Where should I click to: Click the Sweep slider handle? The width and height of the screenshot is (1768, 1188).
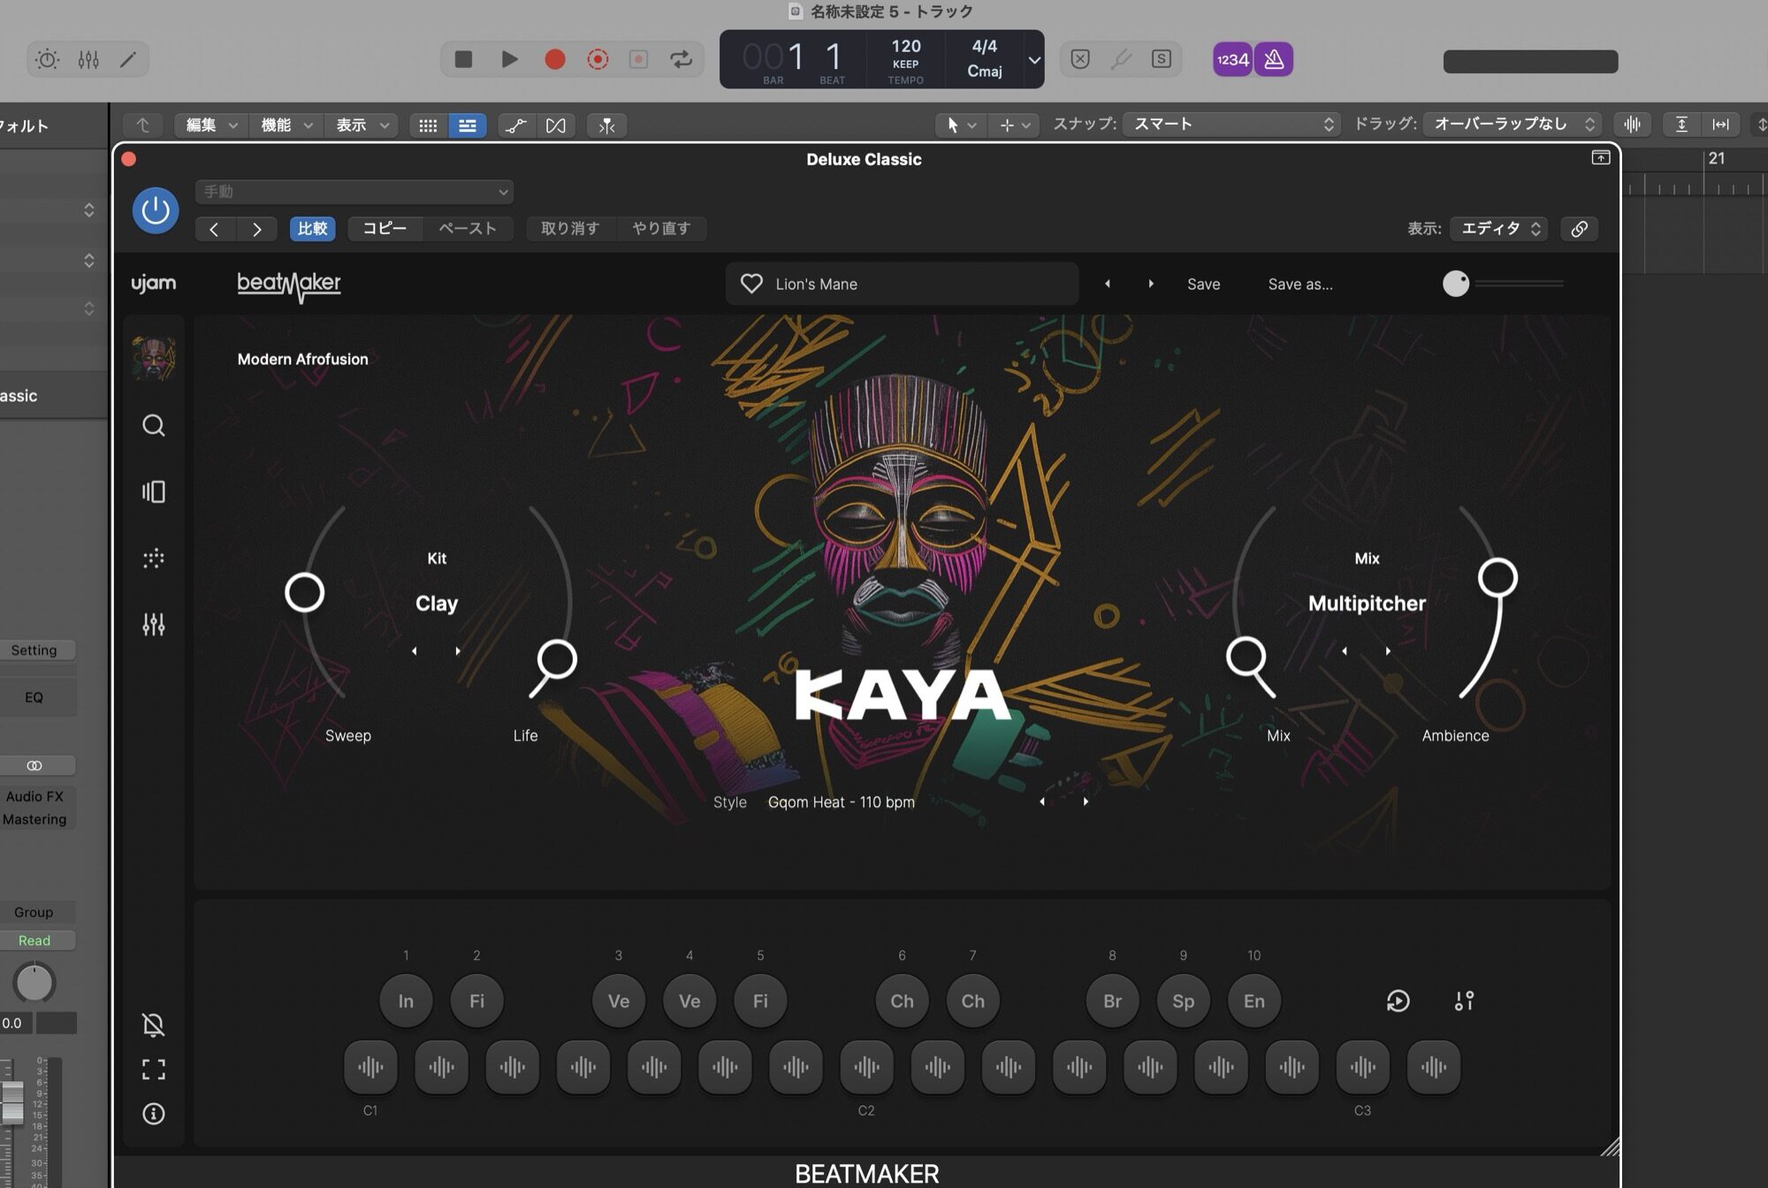304,592
